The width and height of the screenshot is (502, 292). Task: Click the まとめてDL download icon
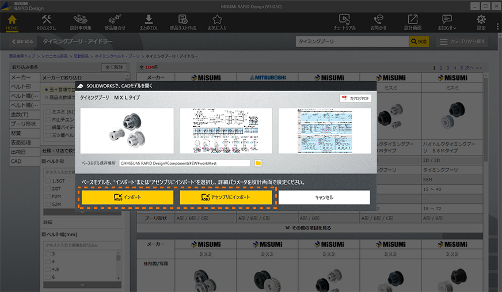click(x=149, y=22)
